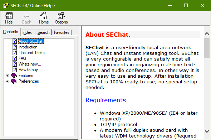Click the page icon beside About SEChat.

point(15,41)
